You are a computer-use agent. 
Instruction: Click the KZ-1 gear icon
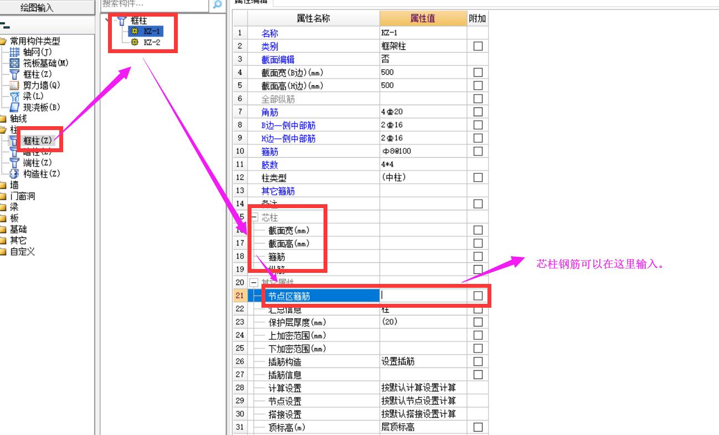[135, 32]
